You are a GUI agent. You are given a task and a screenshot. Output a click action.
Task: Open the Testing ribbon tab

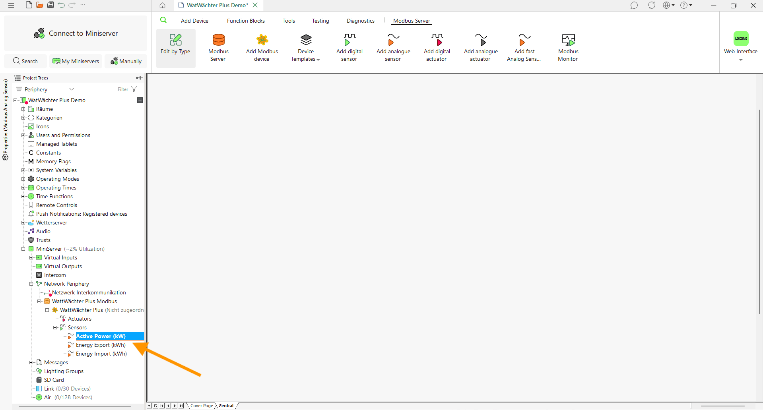coord(320,21)
